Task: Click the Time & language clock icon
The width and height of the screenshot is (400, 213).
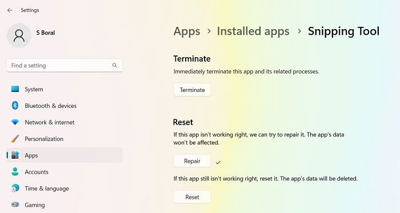Action: 15,188
